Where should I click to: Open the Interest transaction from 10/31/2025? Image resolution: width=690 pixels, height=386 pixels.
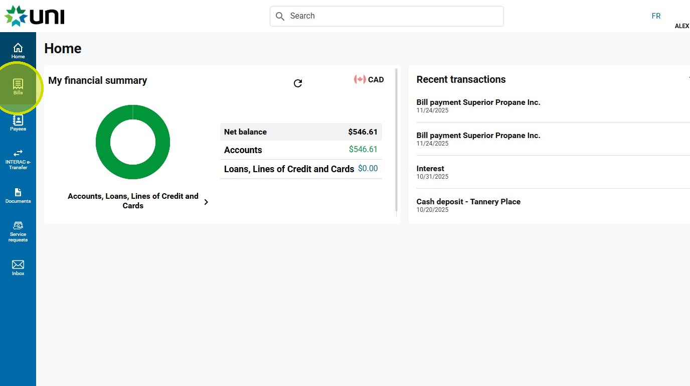[430, 172]
